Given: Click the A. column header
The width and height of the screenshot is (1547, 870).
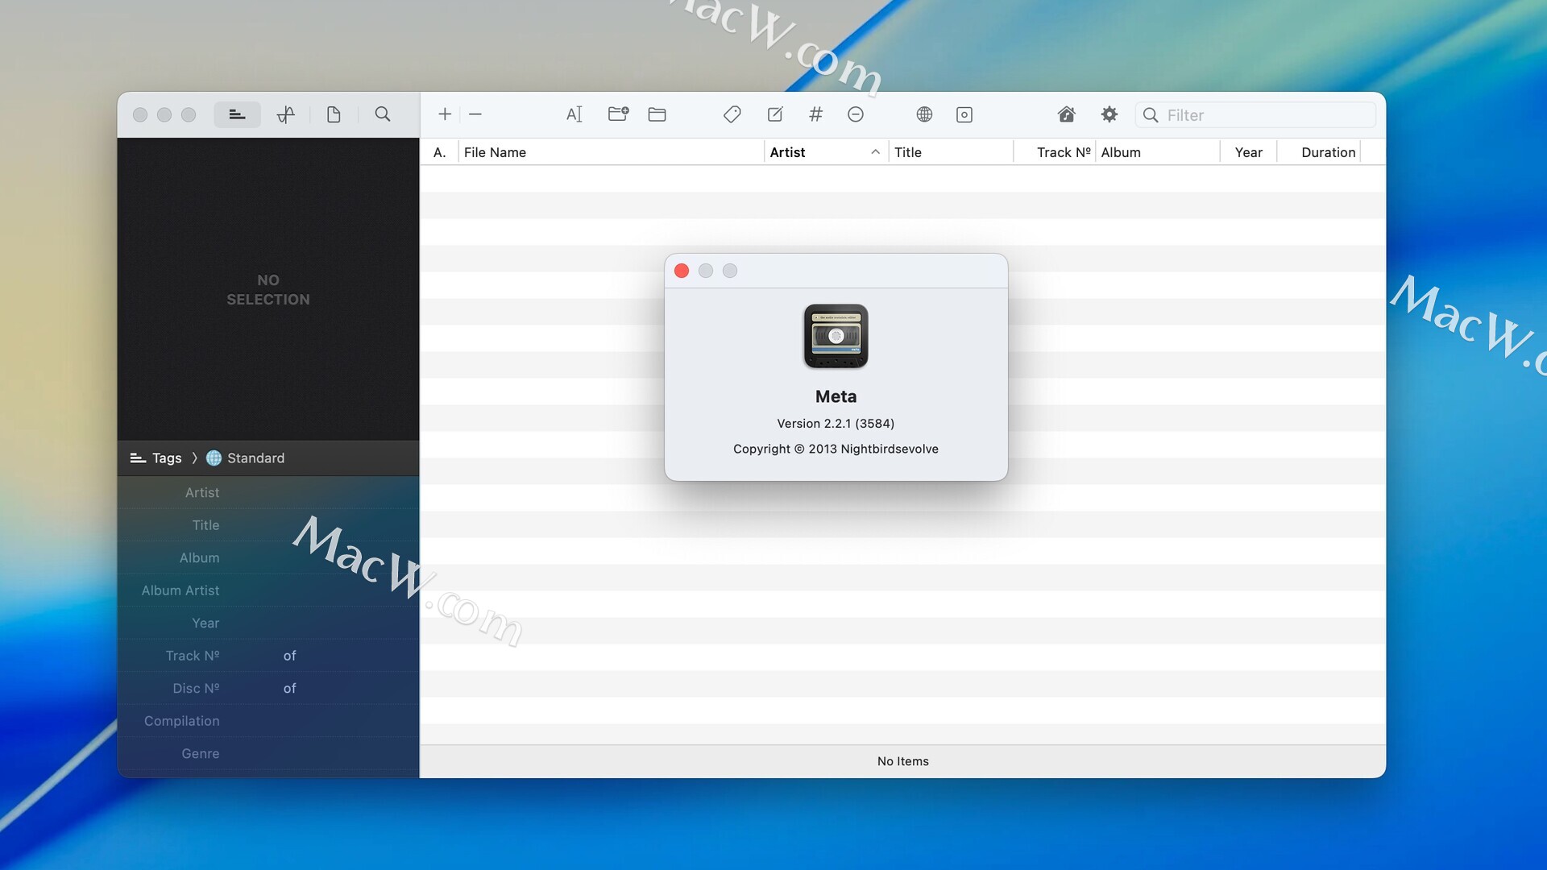Looking at the screenshot, I should click(440, 152).
